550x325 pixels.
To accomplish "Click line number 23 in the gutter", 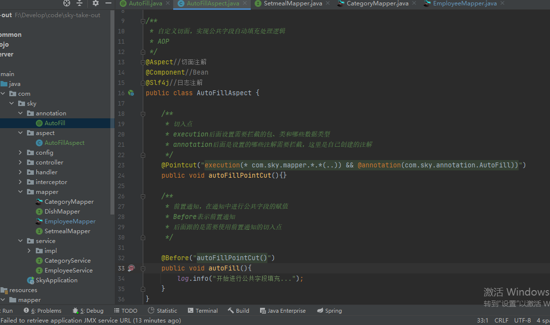I will [121, 165].
